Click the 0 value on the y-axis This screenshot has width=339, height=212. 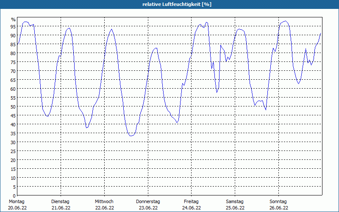[x=14, y=195]
